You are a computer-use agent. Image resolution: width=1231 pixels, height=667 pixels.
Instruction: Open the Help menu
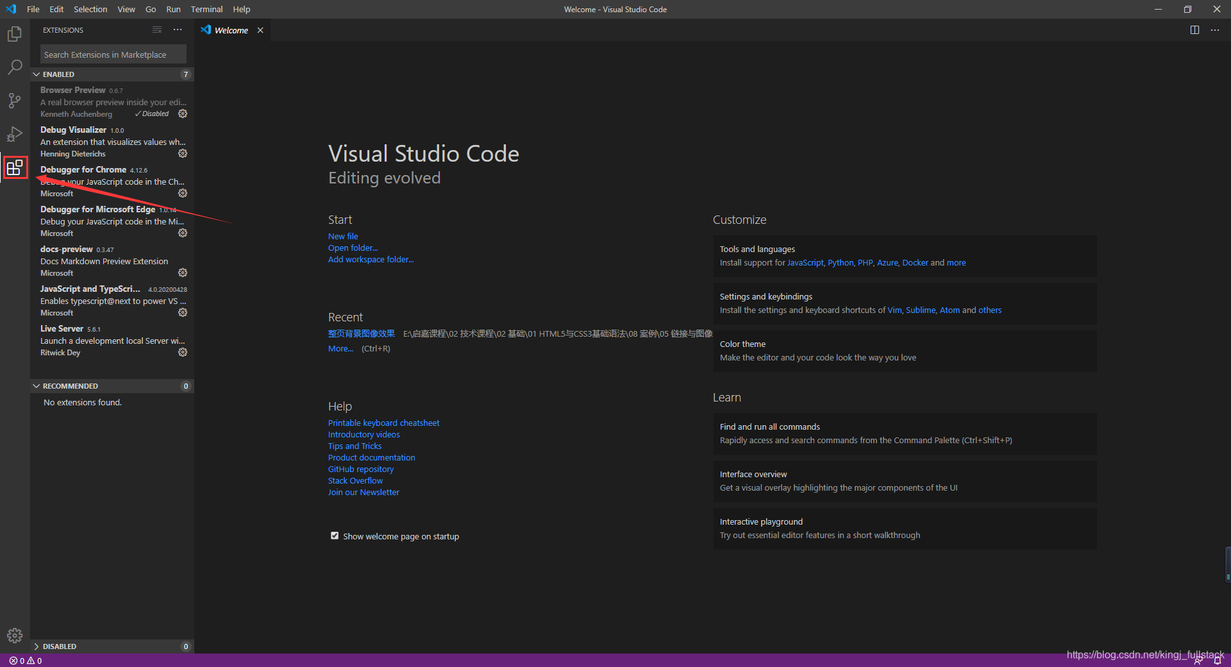[x=242, y=9]
